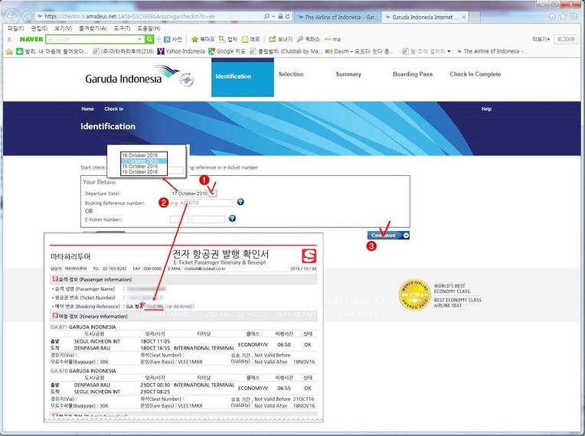Expand the address bar search dropdown arrow

click(x=273, y=16)
